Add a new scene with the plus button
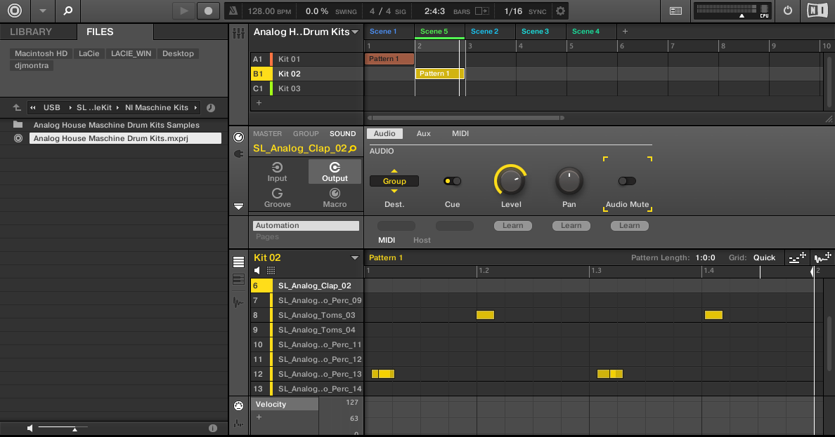Screen dimensions: 835x437 625,32
